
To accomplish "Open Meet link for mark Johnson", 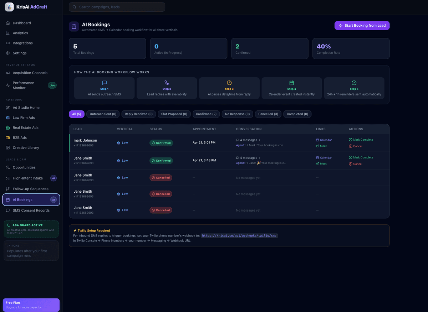I will tap(321, 146).
